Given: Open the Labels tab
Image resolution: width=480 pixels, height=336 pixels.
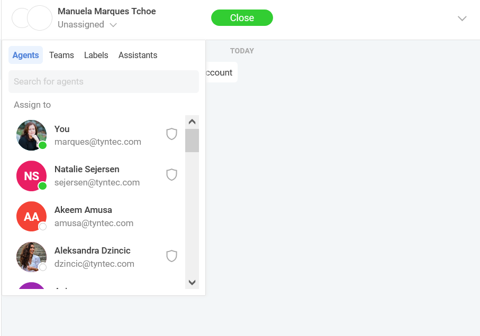Looking at the screenshot, I should pos(96,55).
